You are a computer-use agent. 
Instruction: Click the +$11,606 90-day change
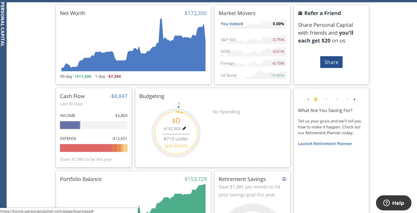83,76
